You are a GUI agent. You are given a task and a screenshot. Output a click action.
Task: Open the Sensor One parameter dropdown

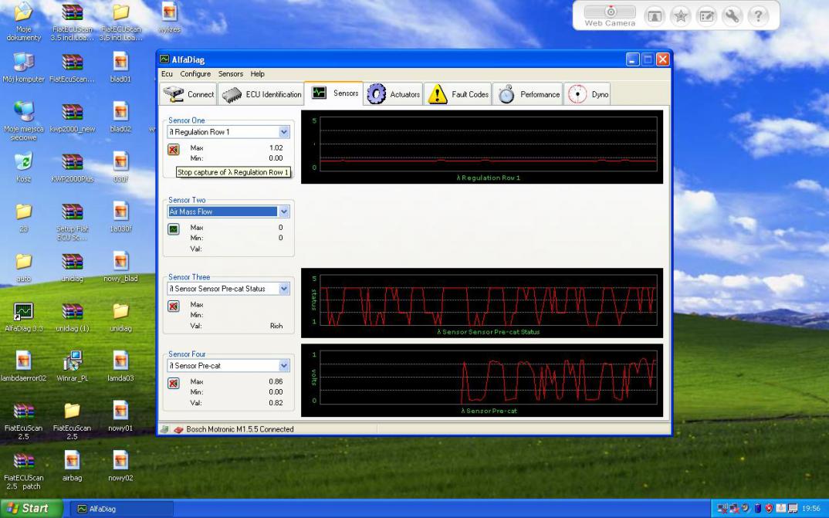pyautogui.click(x=284, y=132)
